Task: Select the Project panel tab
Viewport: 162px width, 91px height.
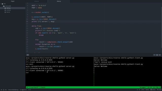Action: coord(13,1)
